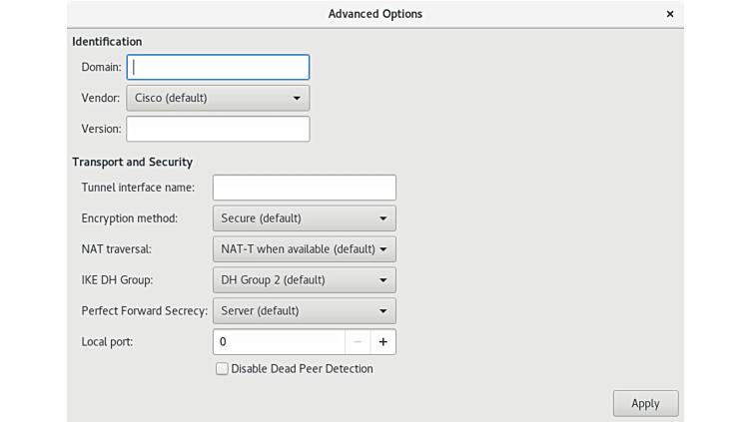Viewport: 751px width, 422px height.
Task: Select the IKE DH Group dropdown
Action: (304, 280)
